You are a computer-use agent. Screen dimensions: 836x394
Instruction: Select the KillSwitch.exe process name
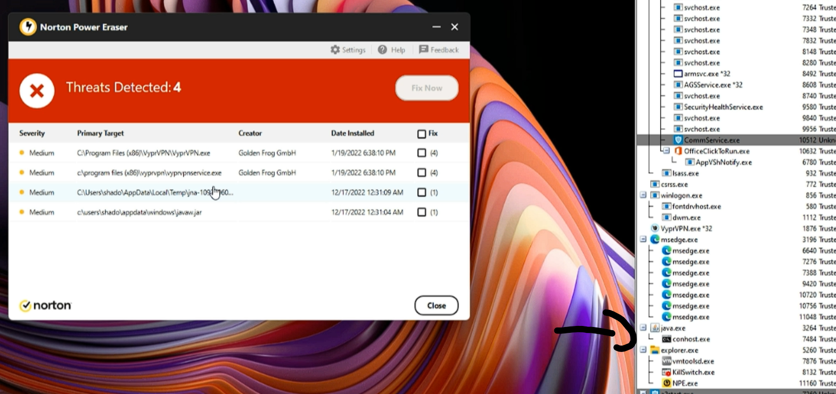click(x=693, y=372)
